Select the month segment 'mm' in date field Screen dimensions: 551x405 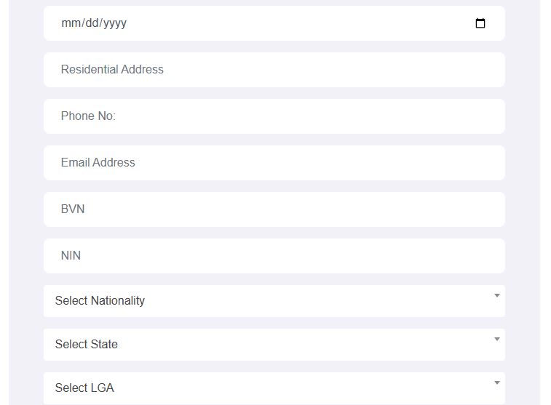click(71, 23)
